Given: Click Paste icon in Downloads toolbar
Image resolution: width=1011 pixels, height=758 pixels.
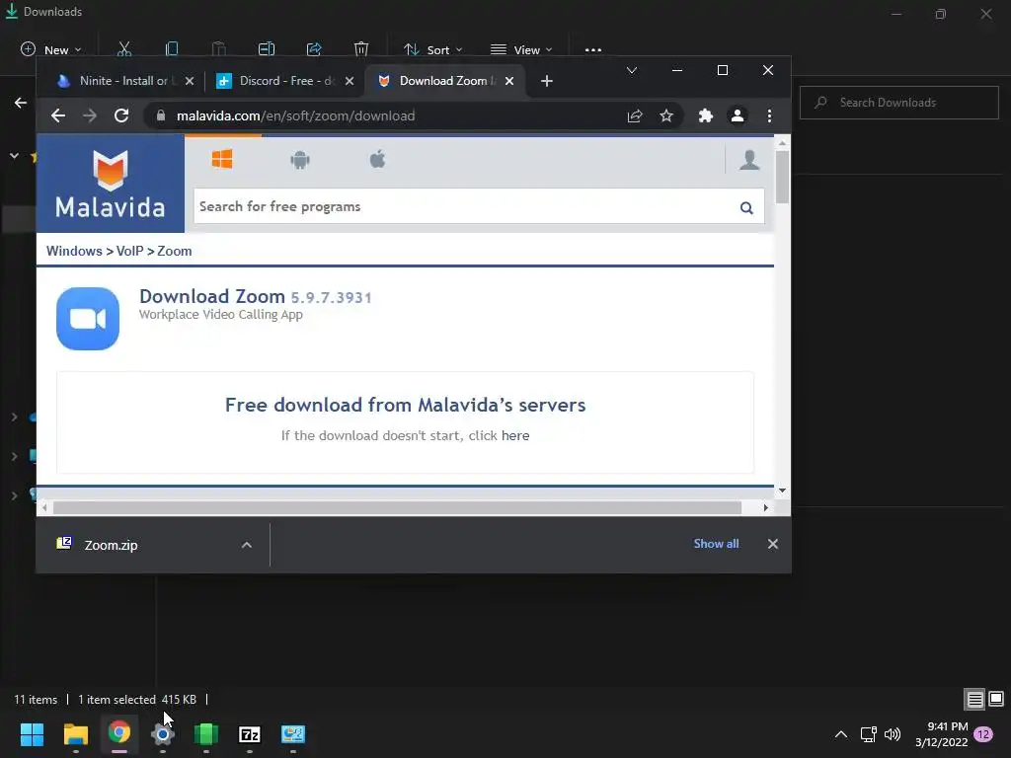Looking at the screenshot, I should [x=219, y=49].
